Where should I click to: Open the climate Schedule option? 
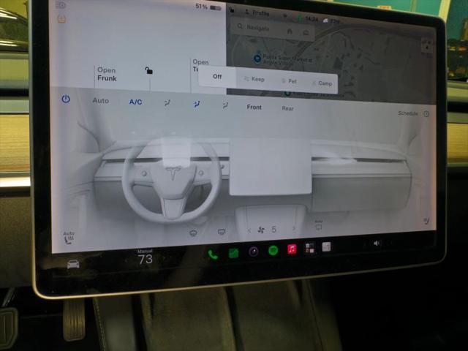click(413, 113)
